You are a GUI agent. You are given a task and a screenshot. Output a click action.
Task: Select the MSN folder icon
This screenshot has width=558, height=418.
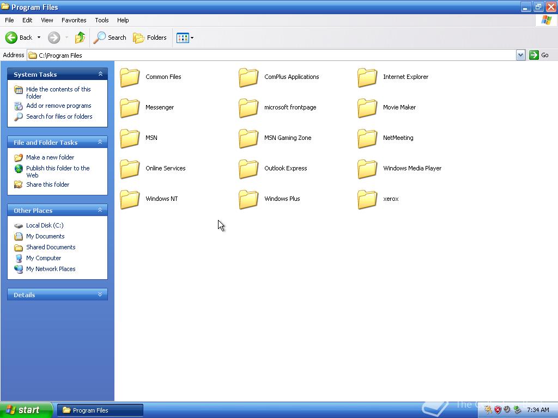130,138
